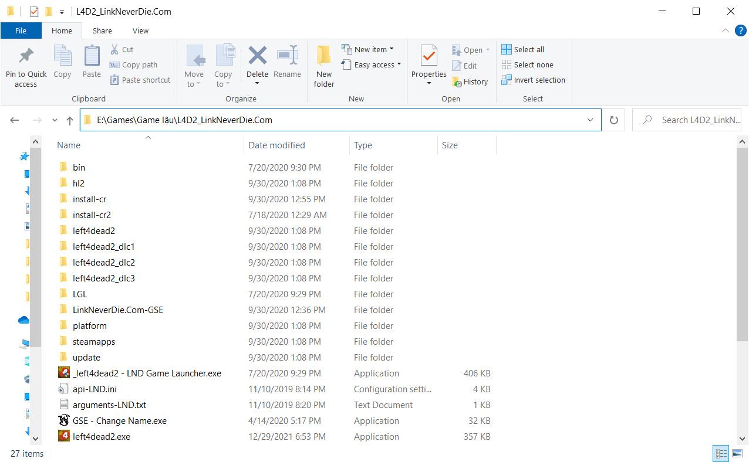Click Invert selection in ribbon

534,80
